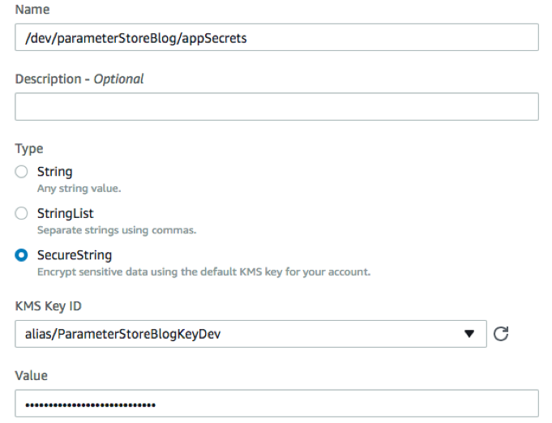Click the "Any string value." helper text

click(79, 188)
